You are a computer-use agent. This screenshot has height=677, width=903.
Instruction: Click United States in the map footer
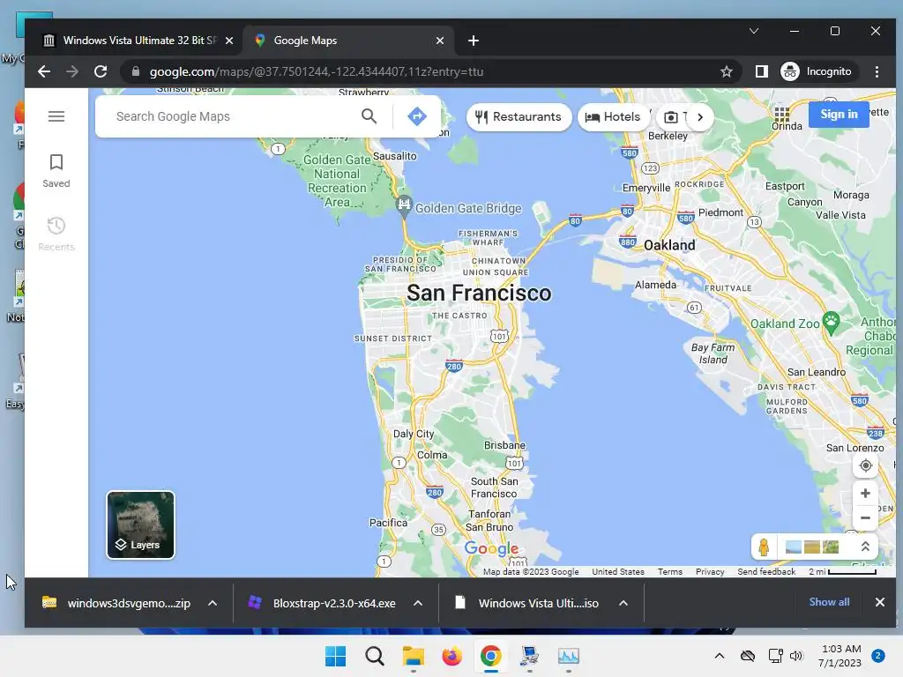tap(618, 571)
